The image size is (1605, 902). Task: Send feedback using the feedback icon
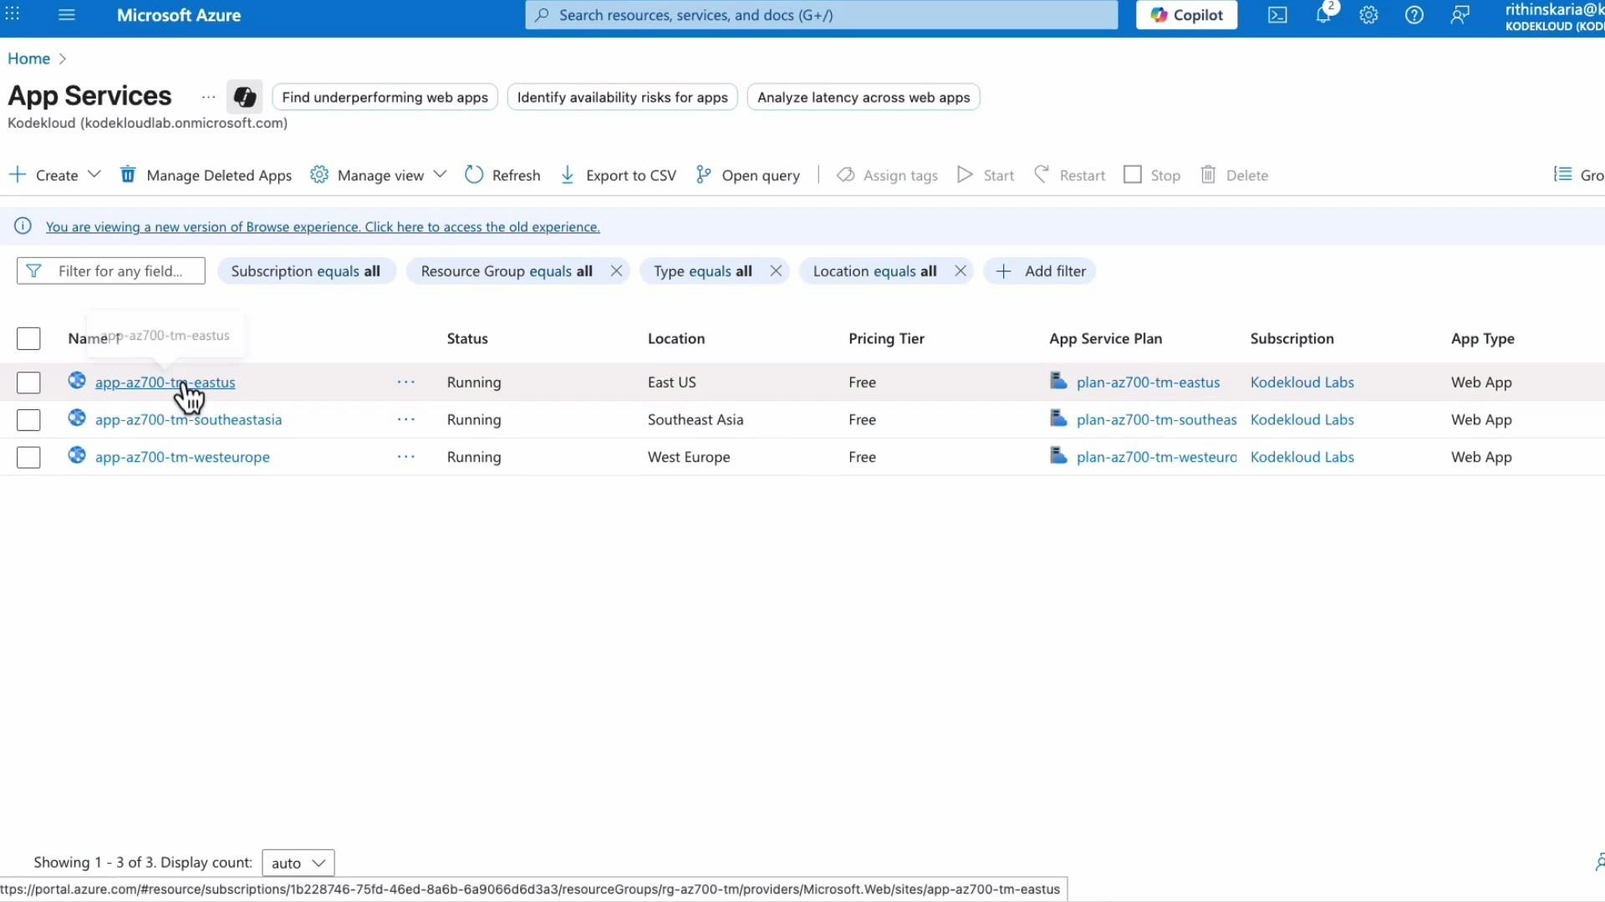pos(1460,14)
